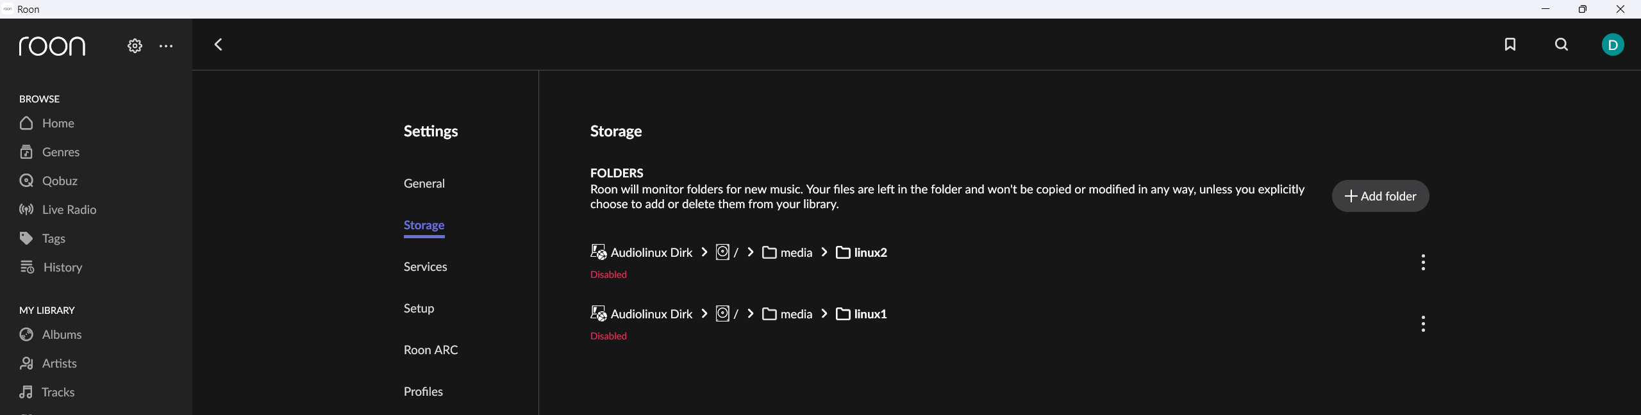
Task: Open the Setup settings tab
Action: [419, 308]
